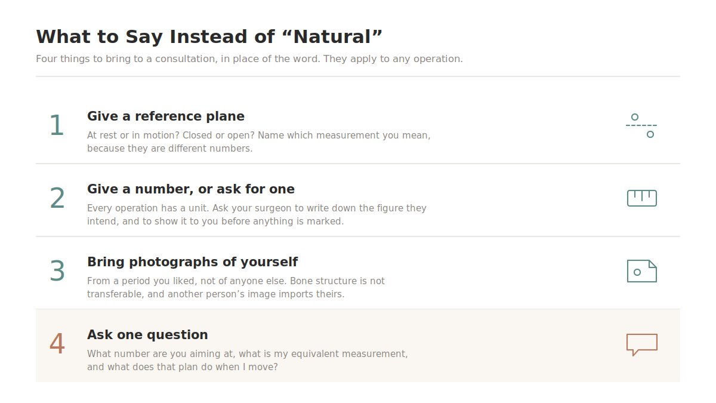Image resolution: width=716 pixels, height=403 pixels.
Task: Click the ruler measurement icon
Action: (x=641, y=198)
